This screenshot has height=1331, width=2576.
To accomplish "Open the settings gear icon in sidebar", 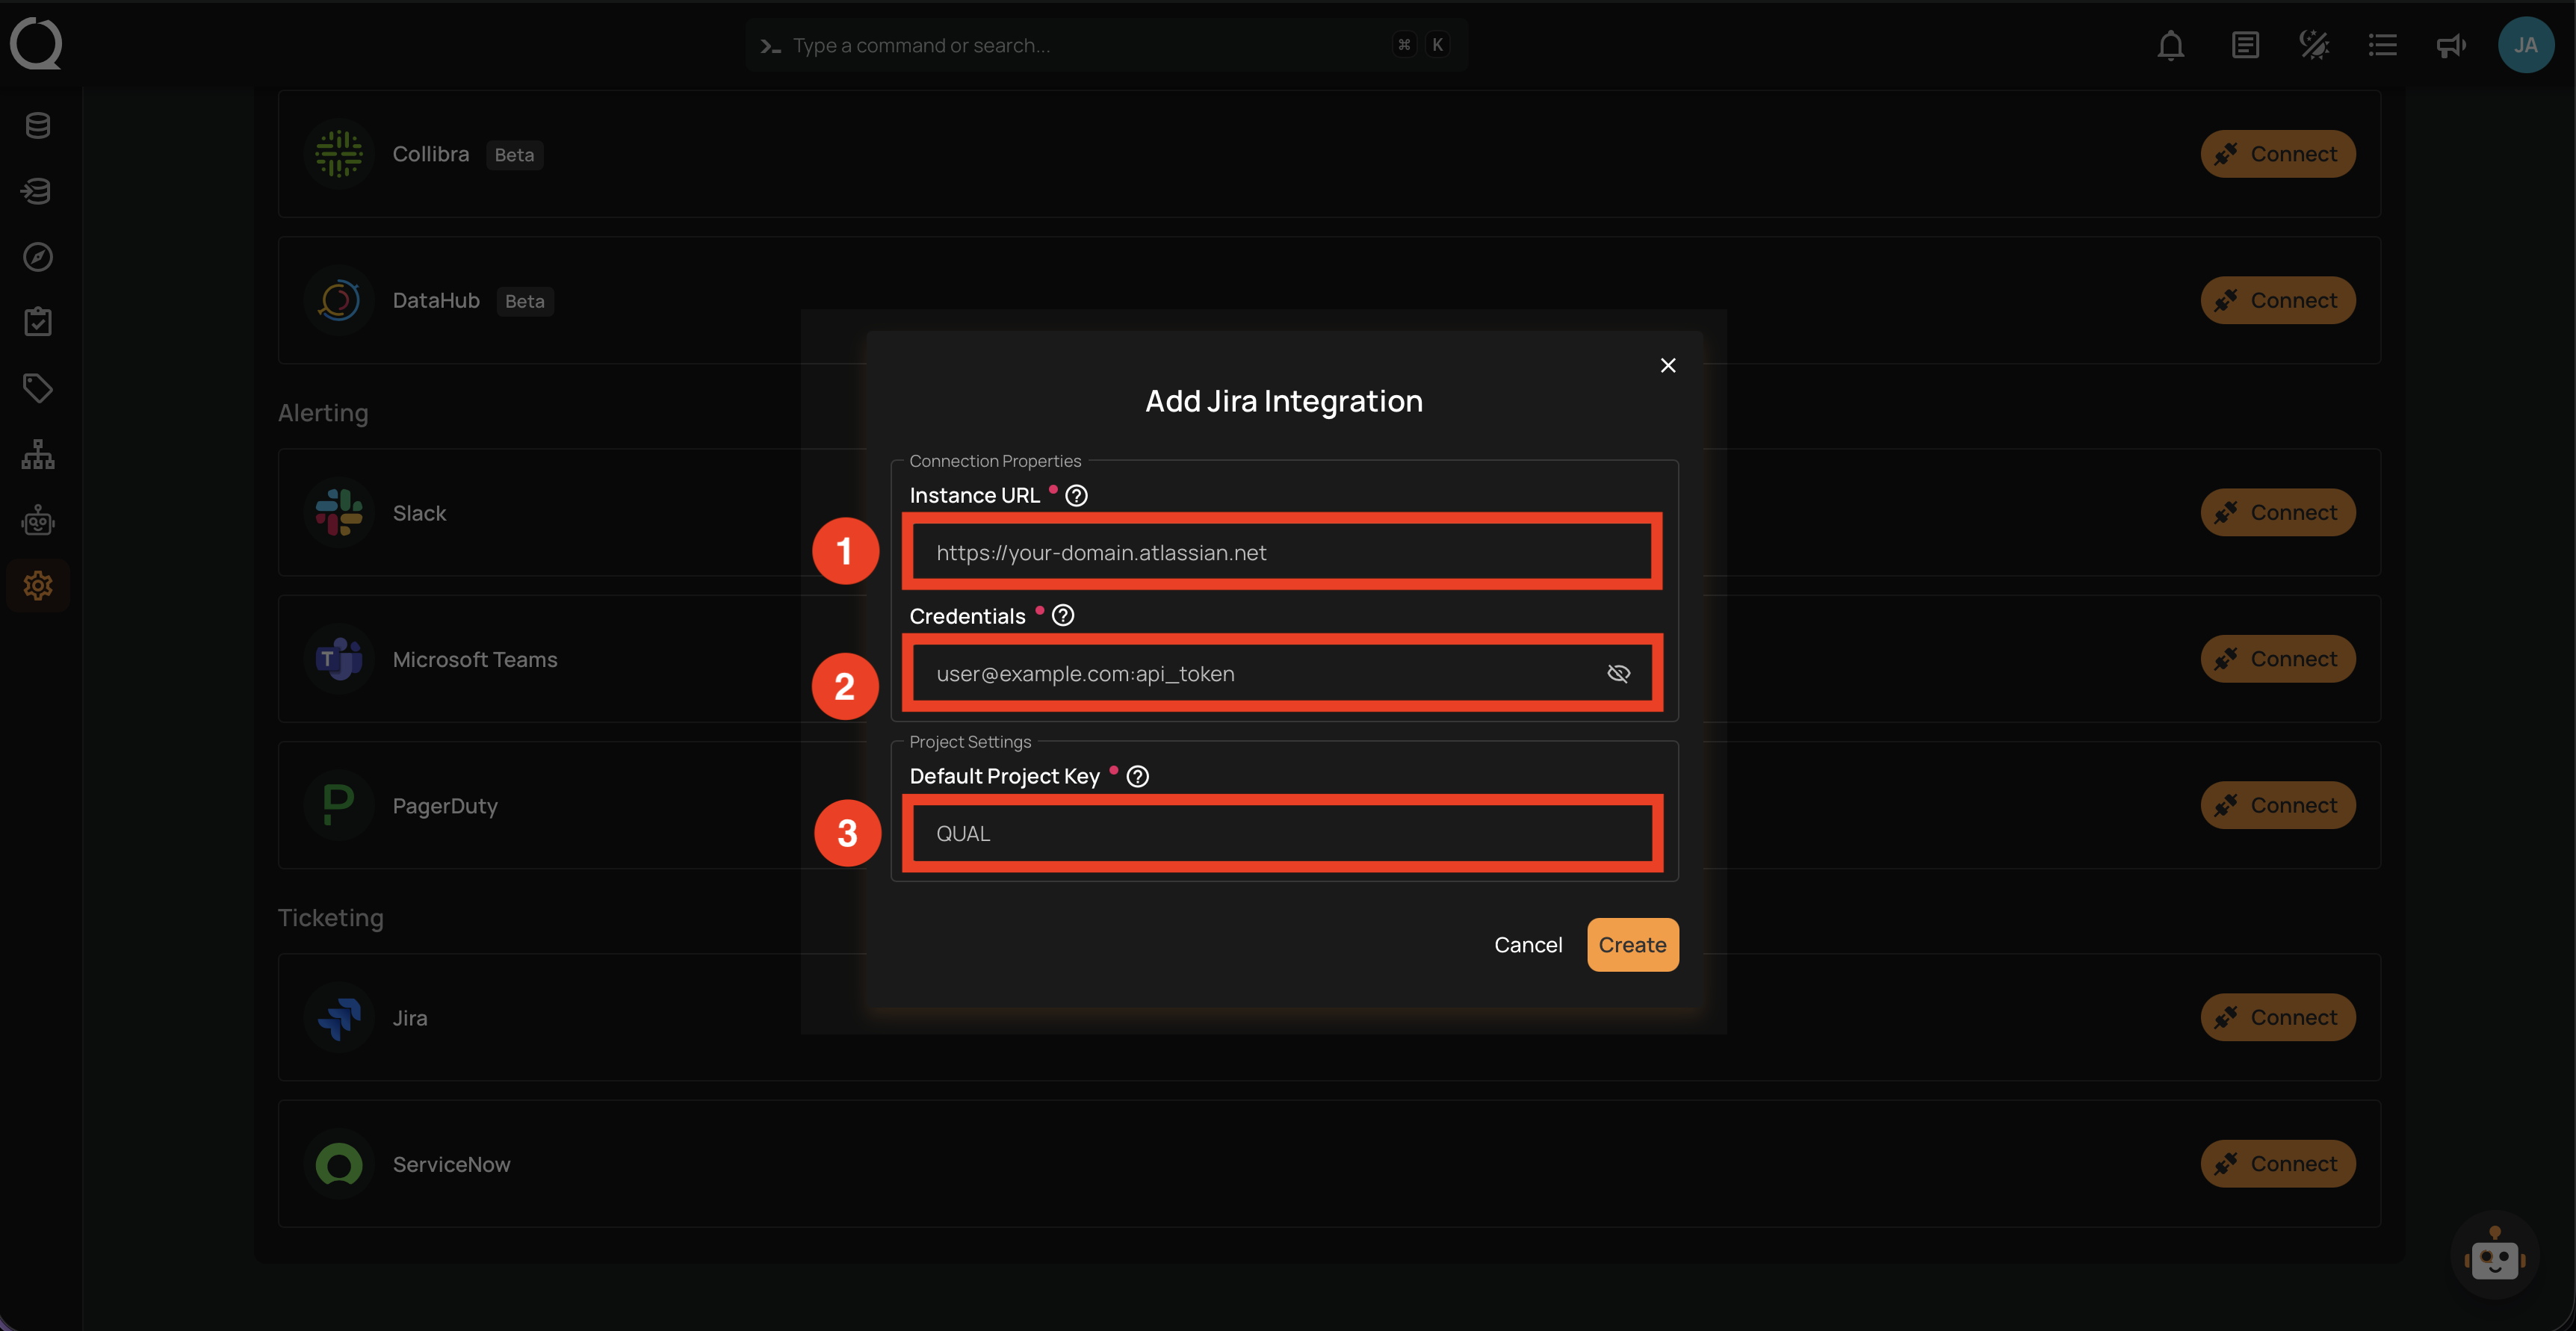I will pos(38,586).
